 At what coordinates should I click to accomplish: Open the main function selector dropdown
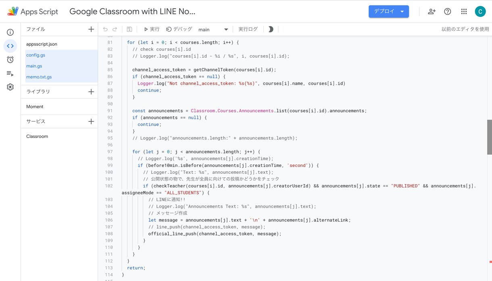point(213,29)
